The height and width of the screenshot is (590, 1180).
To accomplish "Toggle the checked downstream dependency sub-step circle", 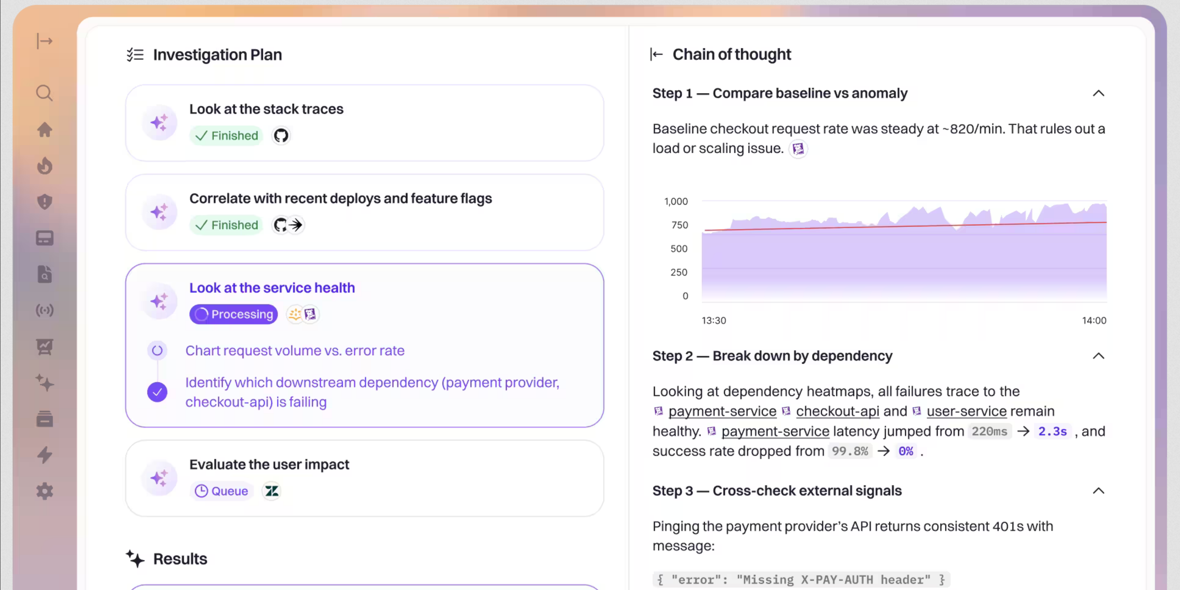I will (157, 392).
